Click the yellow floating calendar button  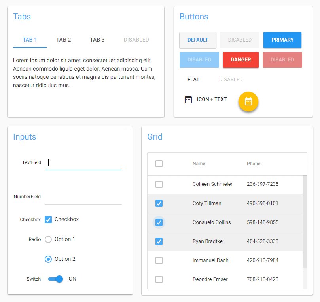coord(248,101)
